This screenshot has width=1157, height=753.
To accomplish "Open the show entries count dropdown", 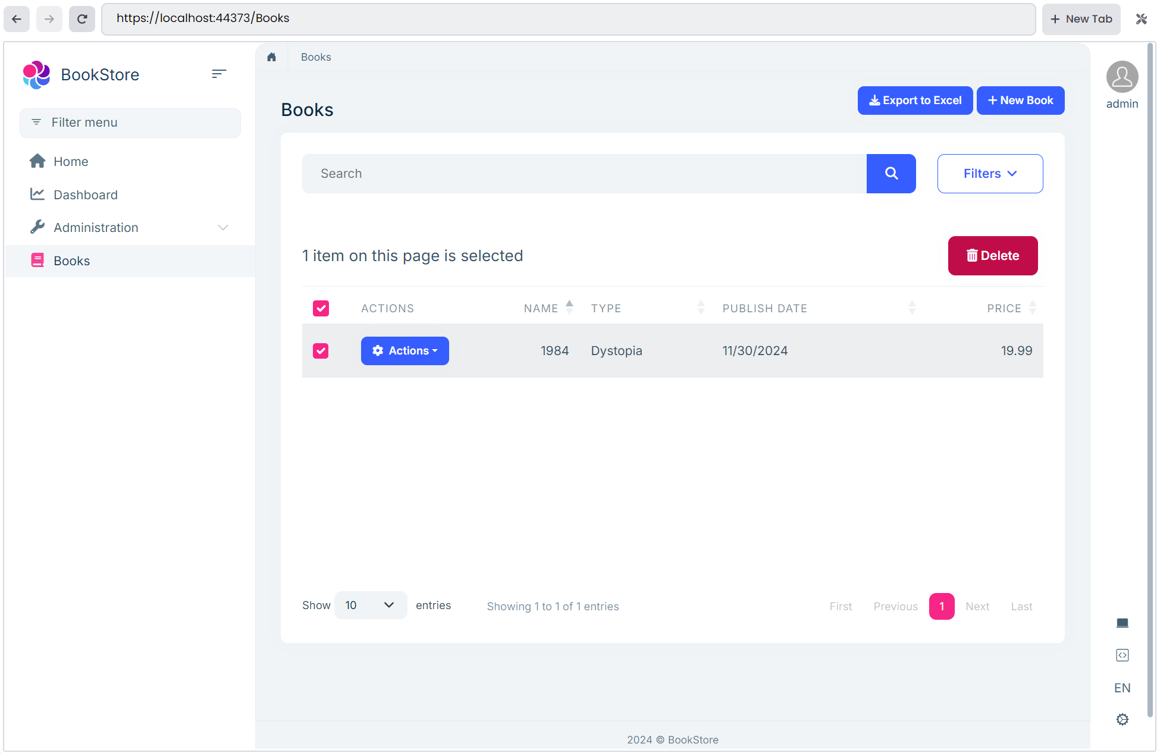I will tap(370, 605).
